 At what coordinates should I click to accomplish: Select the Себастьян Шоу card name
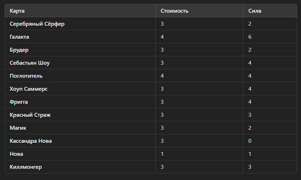pyautogui.click(x=30, y=63)
